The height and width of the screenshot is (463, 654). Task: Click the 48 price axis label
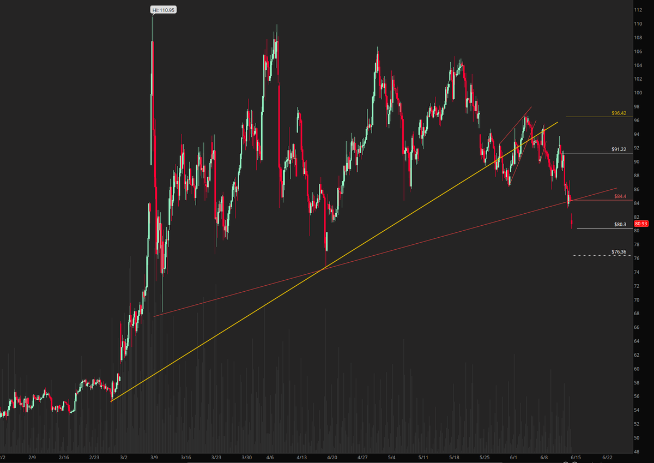[x=637, y=452]
